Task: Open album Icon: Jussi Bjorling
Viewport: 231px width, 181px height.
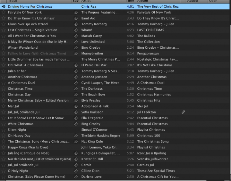Action: [x=151, y=153]
